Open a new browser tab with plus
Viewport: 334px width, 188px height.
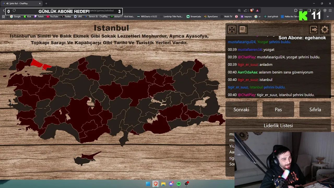pyautogui.click(x=46, y=3)
